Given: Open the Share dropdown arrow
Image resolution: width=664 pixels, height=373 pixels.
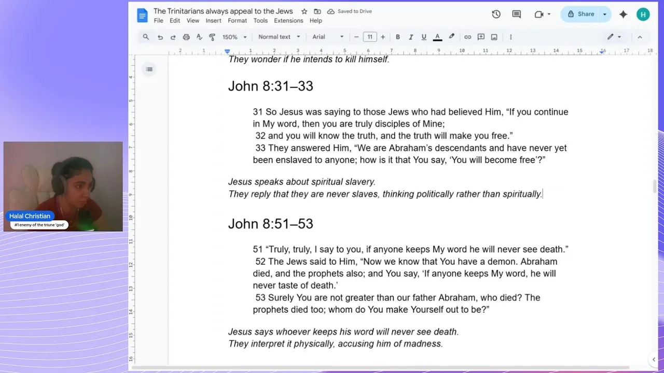Looking at the screenshot, I should tap(605, 15).
